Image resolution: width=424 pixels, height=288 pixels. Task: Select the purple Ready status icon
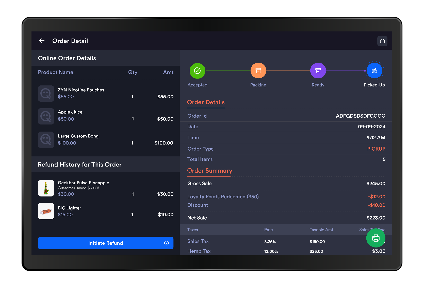coord(318,71)
